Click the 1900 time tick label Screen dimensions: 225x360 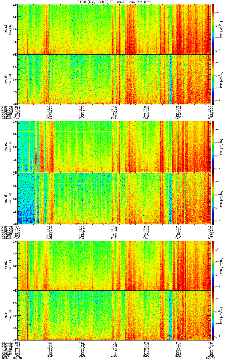(49, 356)
